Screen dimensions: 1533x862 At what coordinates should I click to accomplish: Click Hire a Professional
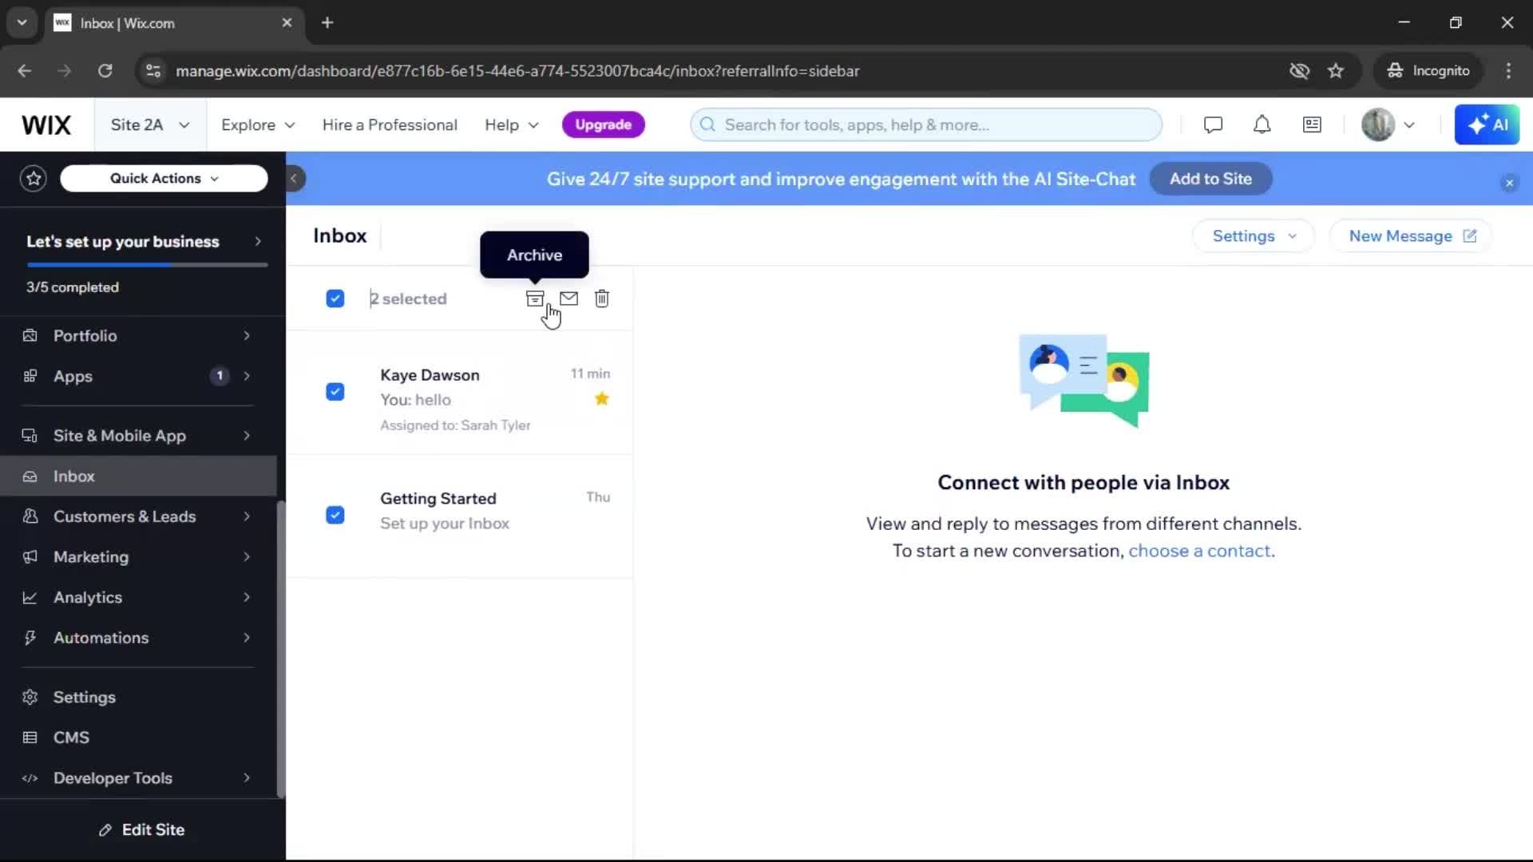(390, 125)
